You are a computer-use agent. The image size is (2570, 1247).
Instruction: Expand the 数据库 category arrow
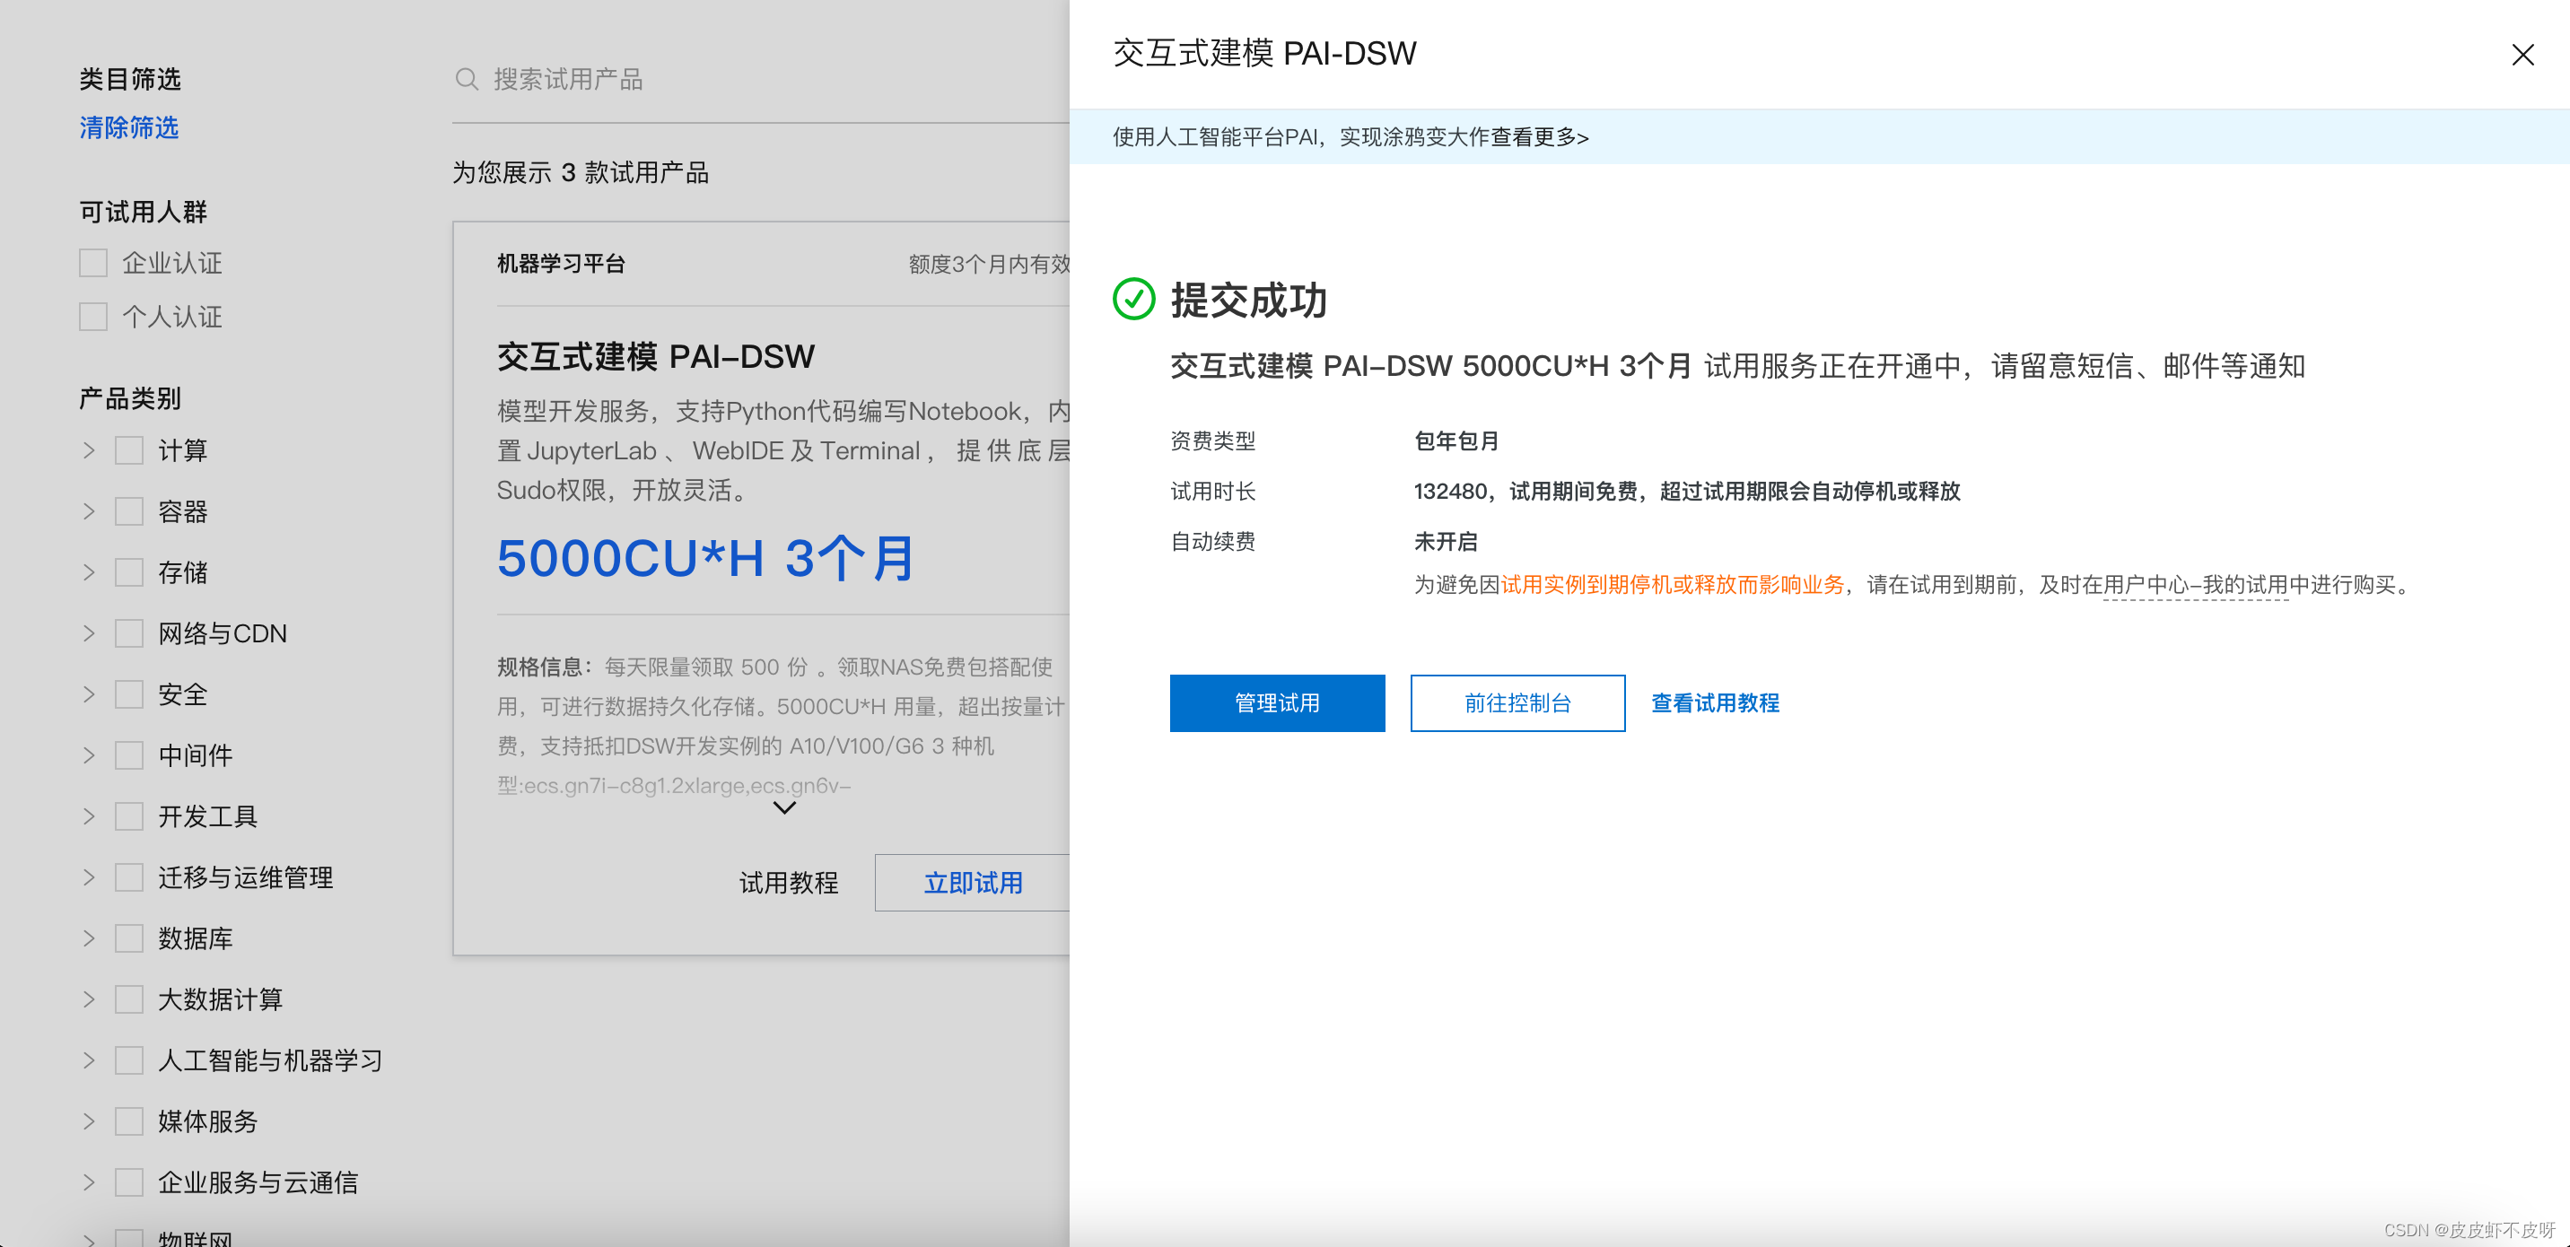pyautogui.click(x=89, y=938)
